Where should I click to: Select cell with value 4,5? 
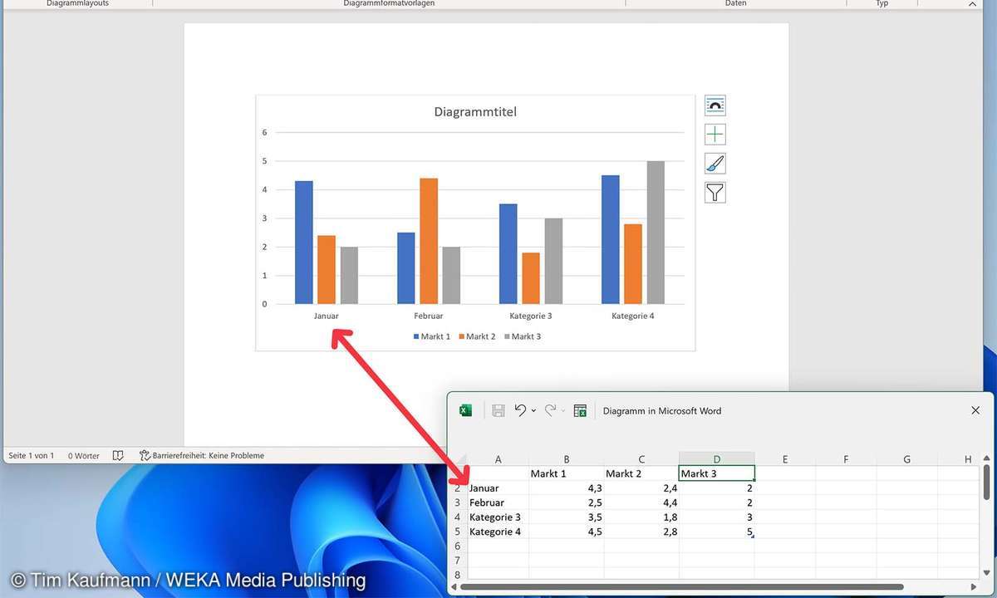567,532
